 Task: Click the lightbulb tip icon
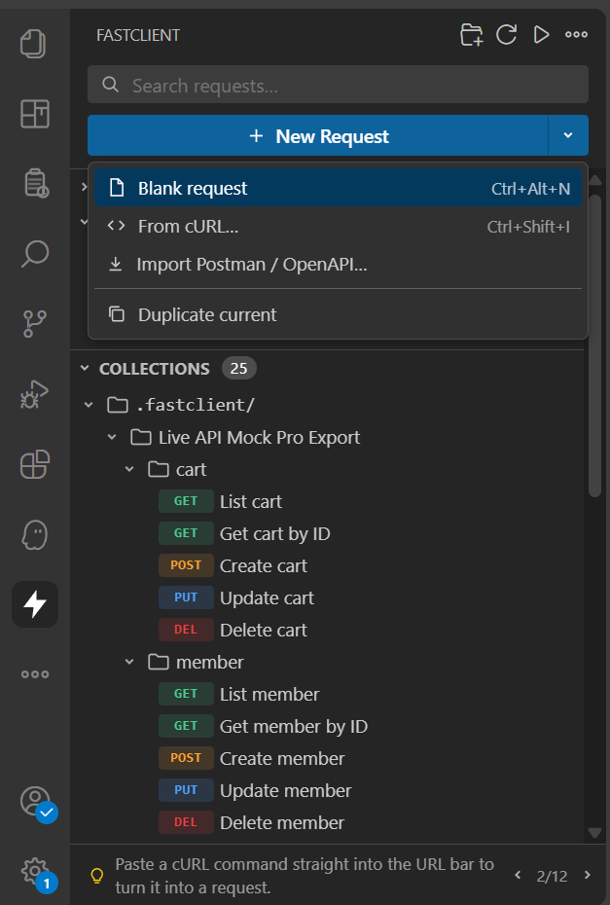97,876
